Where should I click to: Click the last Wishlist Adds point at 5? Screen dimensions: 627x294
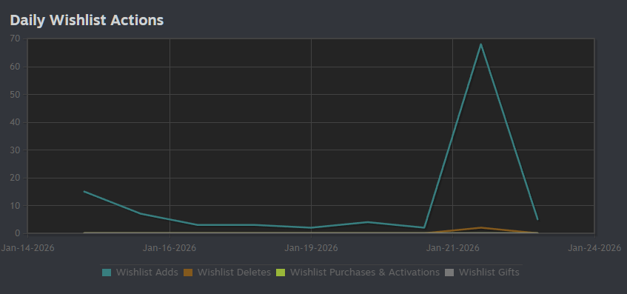pyautogui.click(x=537, y=219)
